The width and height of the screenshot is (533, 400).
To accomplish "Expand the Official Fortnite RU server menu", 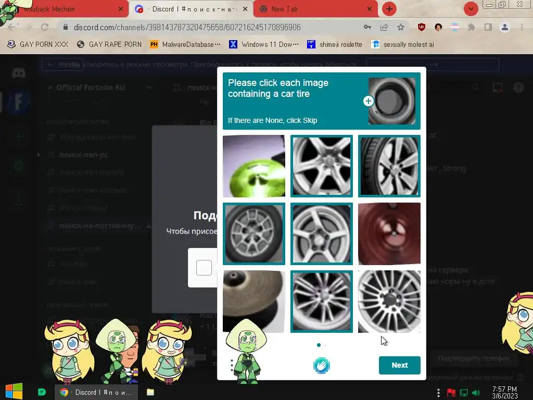I will pyautogui.click(x=149, y=87).
